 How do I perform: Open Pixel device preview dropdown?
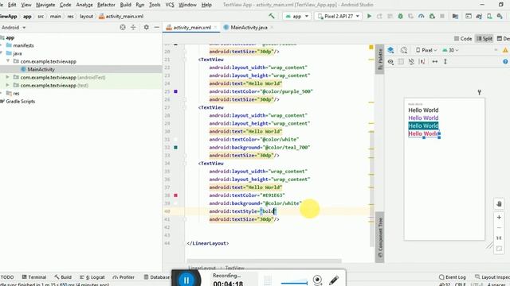pyautogui.click(x=426, y=50)
